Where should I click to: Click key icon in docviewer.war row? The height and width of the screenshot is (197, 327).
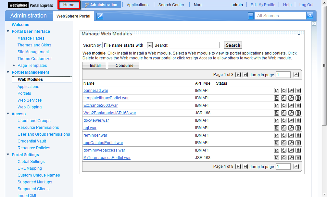(291, 120)
